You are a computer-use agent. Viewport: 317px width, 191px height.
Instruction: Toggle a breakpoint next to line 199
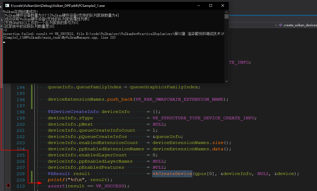coord(8,118)
